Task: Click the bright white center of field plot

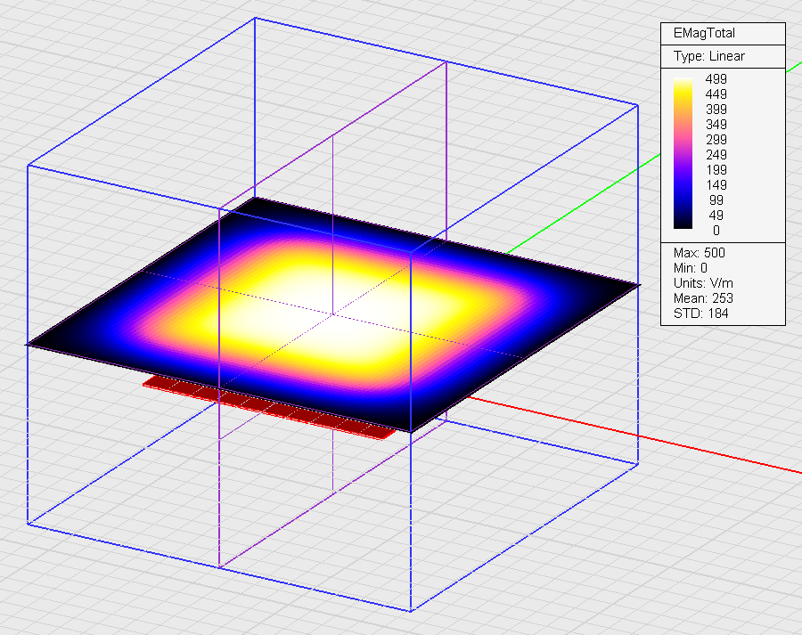Action: pyautogui.click(x=331, y=319)
